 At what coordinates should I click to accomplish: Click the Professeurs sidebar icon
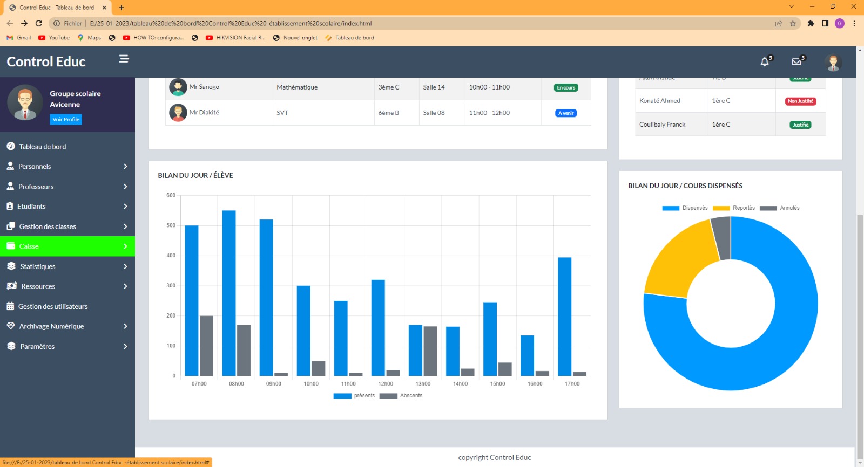coord(10,186)
